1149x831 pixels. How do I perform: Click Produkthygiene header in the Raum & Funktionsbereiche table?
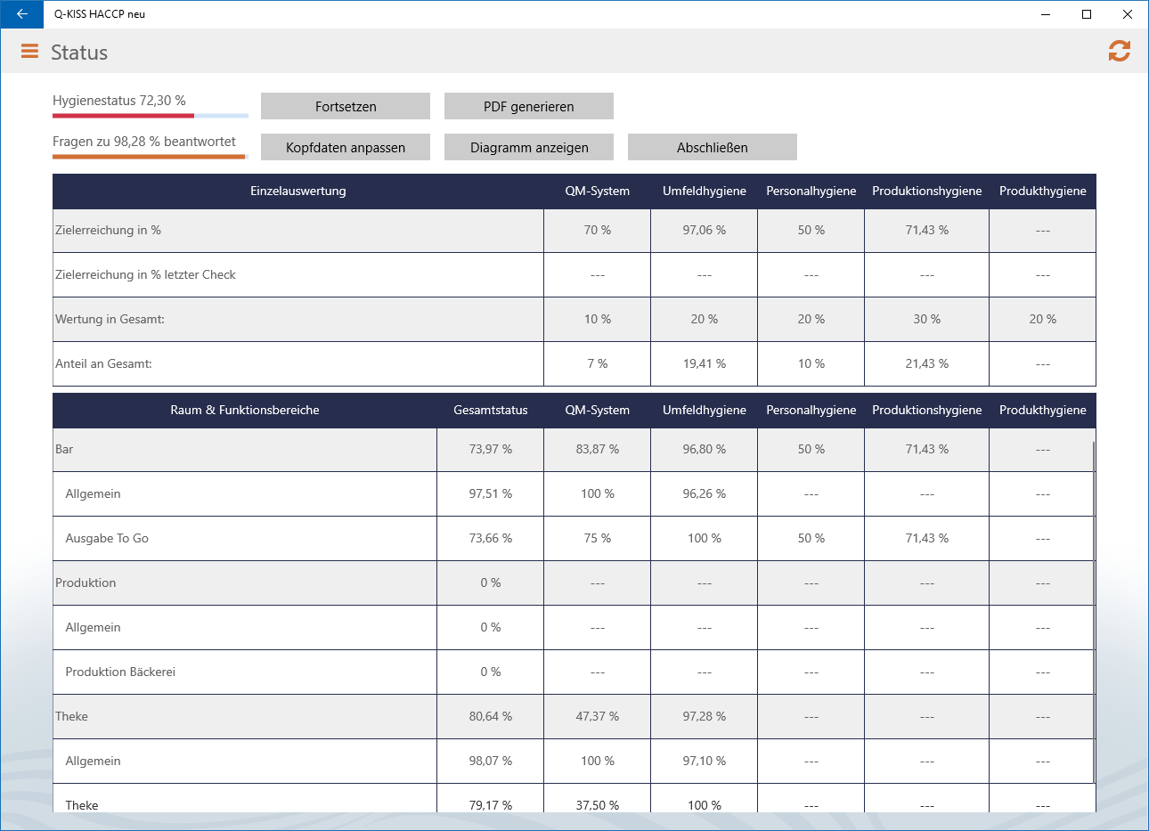click(1043, 410)
